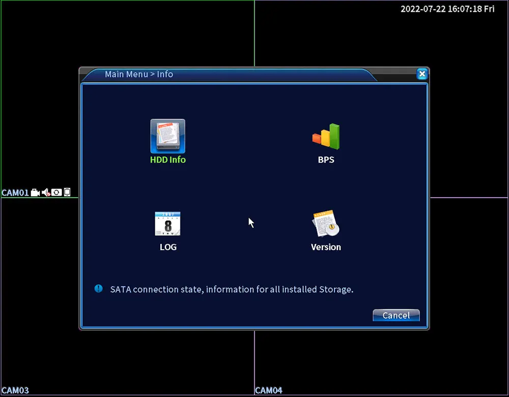Close the Main Menu Info dialog
The image size is (509, 397).
coord(422,74)
